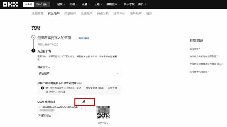Open the 充值時如何查看地址及標籤 (Tag)? link

[x=207, y=64]
